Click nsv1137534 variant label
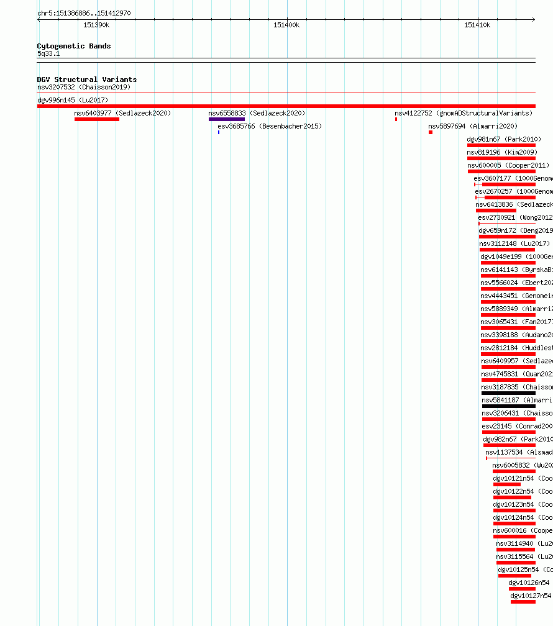Viewport: 553px width, 626px height. click(519, 453)
